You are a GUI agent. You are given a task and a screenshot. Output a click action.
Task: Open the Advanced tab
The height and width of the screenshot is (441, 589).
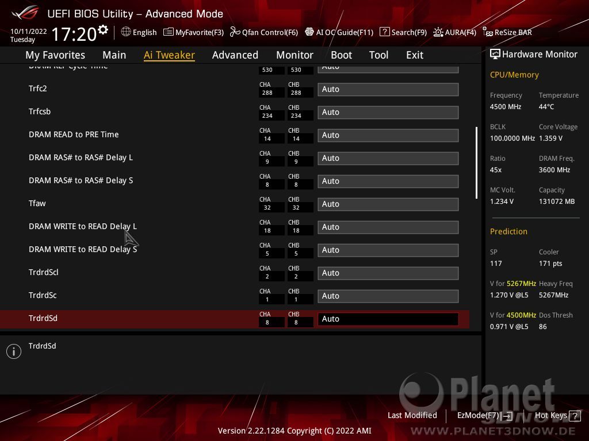tap(235, 55)
